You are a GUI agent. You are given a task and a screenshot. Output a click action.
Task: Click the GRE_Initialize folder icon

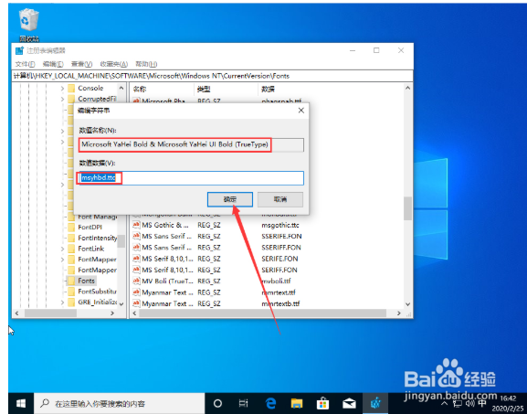point(71,302)
